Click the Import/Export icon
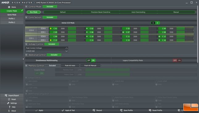The image size is (199, 113). (6, 95)
